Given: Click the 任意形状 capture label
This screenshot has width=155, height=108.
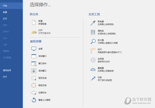Looking at the screenshot, I should pos(42,93).
